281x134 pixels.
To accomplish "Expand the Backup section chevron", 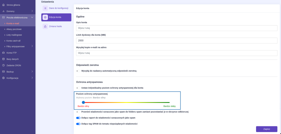I will (x=32, y=72).
